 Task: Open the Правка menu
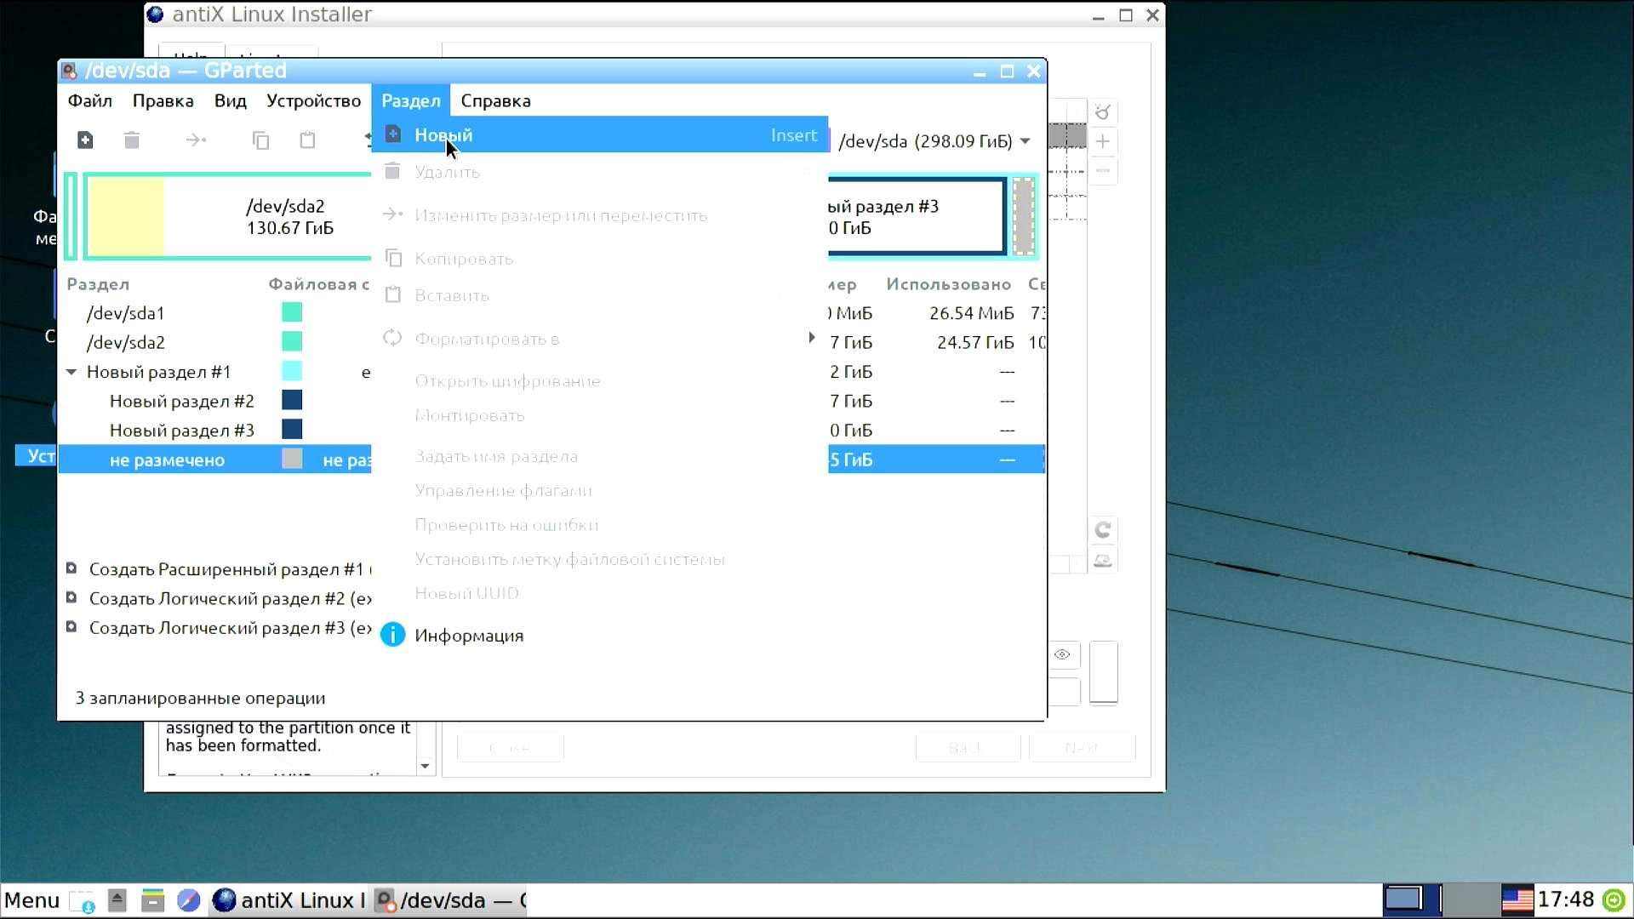point(163,101)
